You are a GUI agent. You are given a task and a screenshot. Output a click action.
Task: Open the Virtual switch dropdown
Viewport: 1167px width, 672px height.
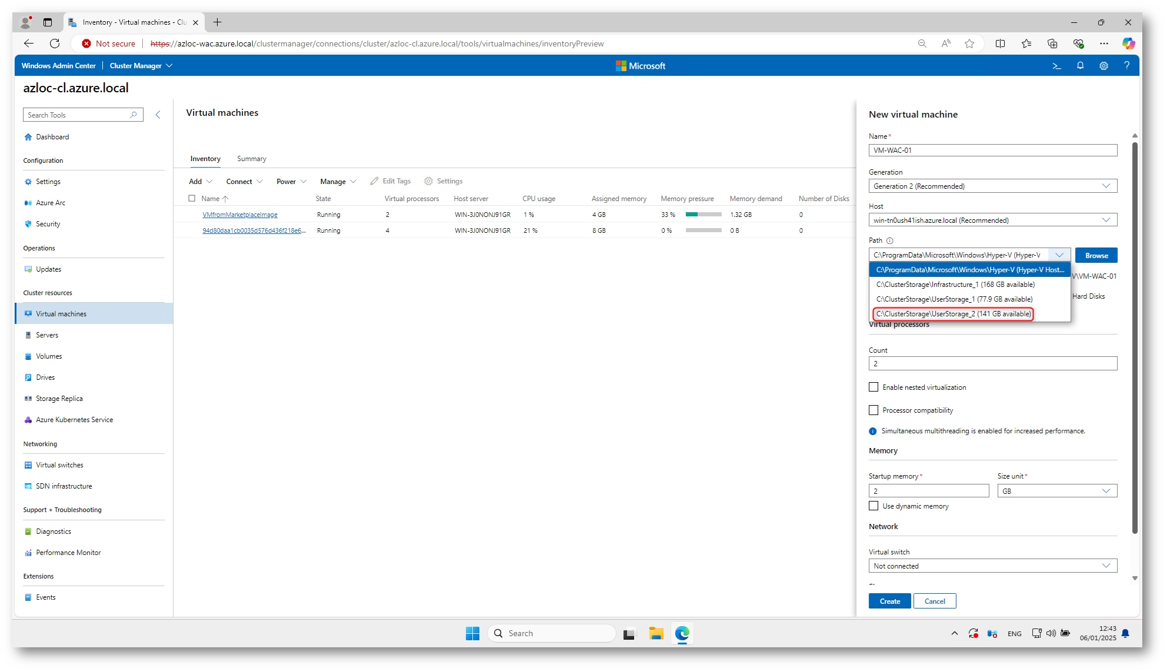pos(993,566)
